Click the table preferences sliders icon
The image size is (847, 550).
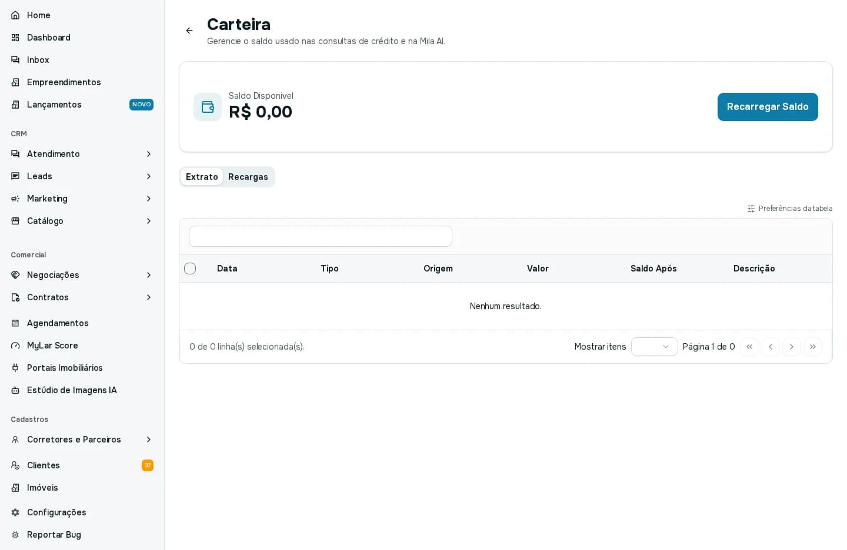point(751,209)
